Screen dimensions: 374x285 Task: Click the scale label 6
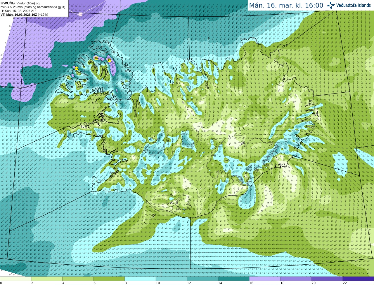tap(95, 283)
